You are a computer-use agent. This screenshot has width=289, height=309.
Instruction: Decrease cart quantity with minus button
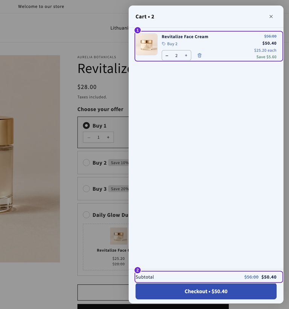click(167, 56)
